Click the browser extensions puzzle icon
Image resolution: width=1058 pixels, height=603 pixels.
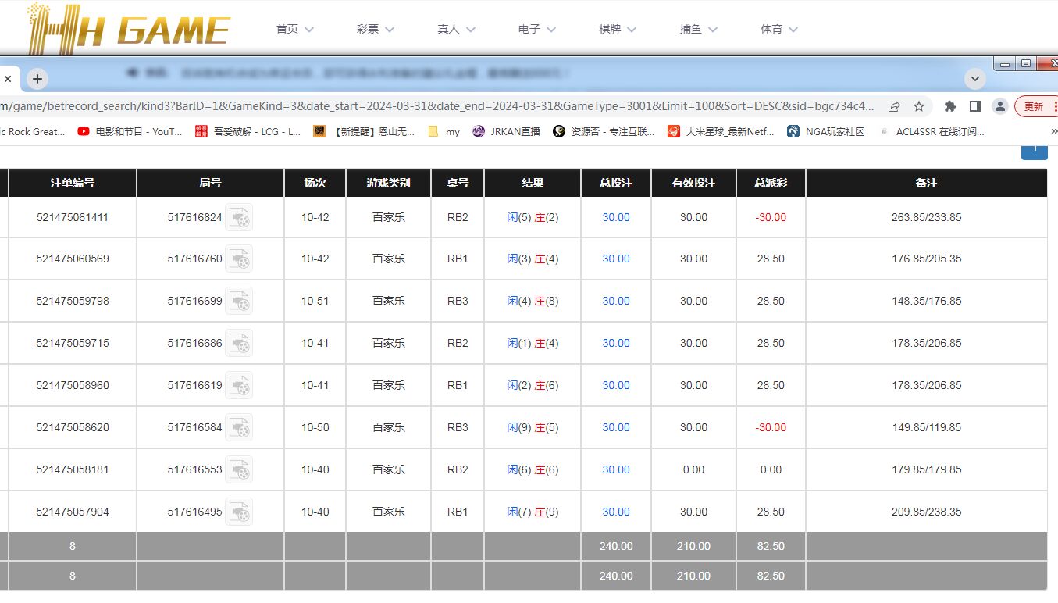949,106
